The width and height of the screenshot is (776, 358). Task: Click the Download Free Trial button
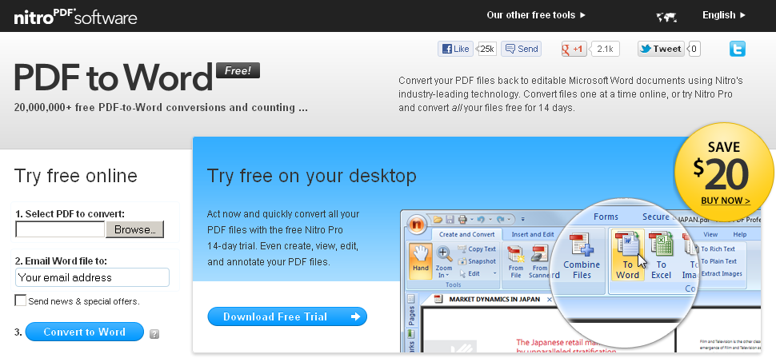point(287,316)
